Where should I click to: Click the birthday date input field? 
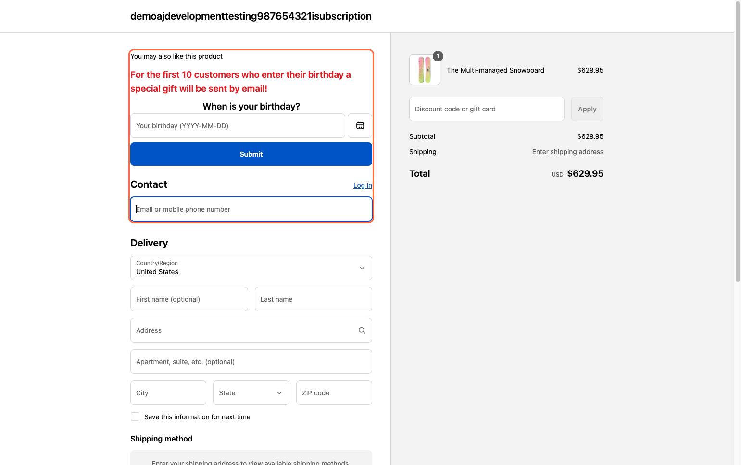tap(238, 126)
